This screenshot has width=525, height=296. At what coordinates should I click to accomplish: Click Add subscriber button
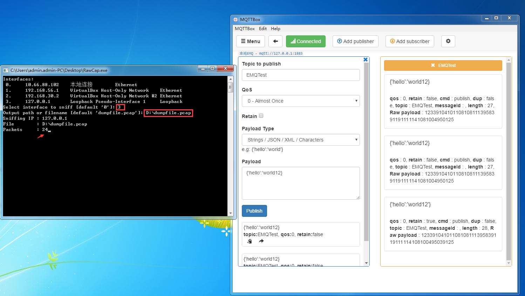[410, 41]
